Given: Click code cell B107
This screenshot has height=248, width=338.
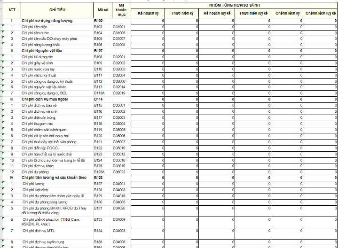Looking at the screenshot, I should tap(98, 51).
